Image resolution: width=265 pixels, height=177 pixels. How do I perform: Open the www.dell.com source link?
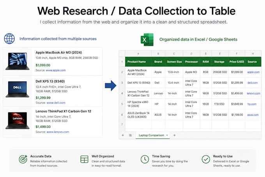56,103
